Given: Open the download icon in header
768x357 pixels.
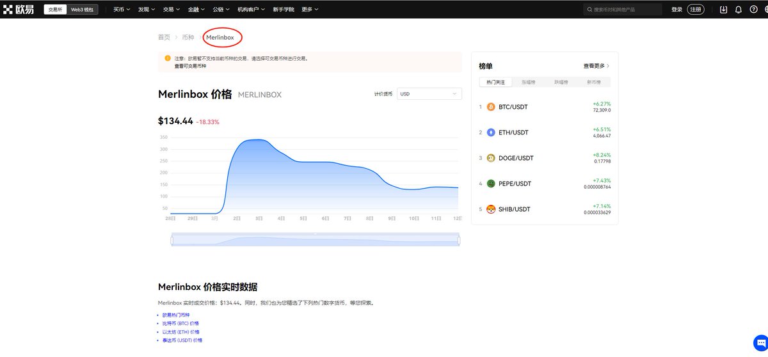Looking at the screenshot, I should [724, 10].
